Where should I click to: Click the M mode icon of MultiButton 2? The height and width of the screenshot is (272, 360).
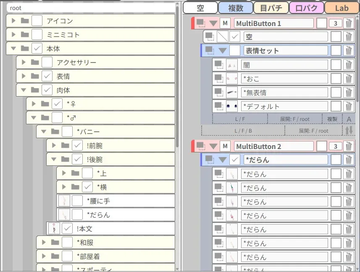click(225, 146)
